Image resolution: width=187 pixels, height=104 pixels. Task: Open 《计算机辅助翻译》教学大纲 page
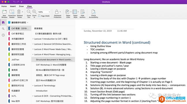pyautogui.click(x=53, y=34)
